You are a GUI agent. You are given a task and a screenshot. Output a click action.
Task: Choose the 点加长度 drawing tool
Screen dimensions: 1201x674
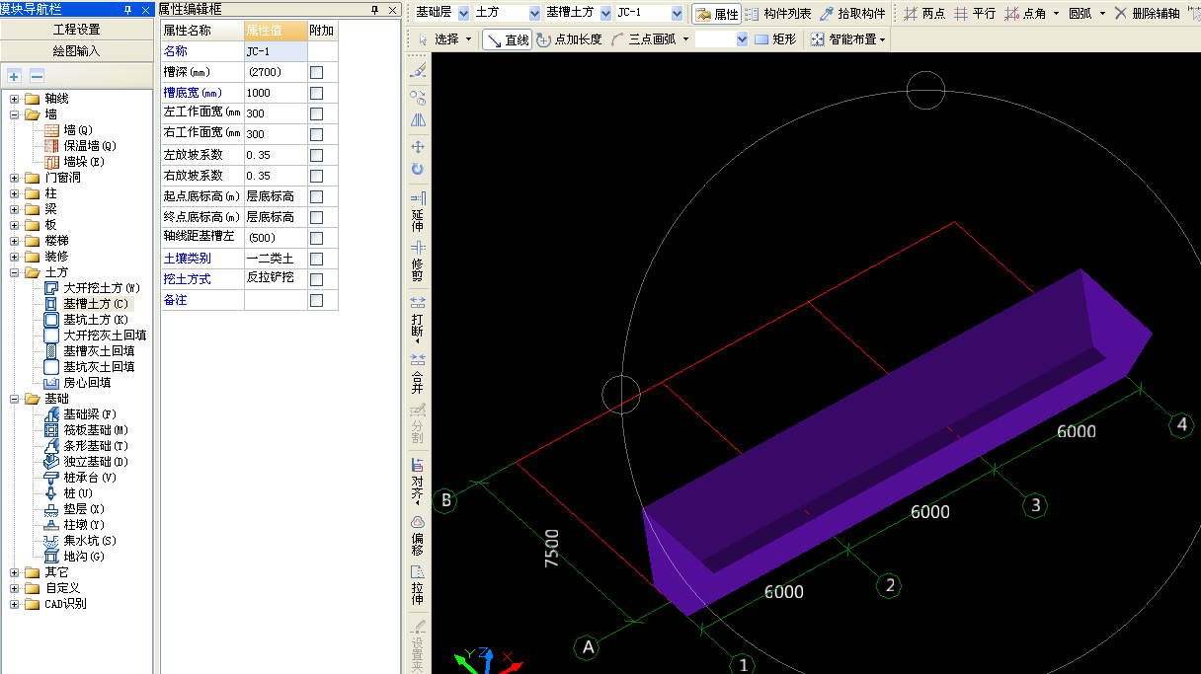click(570, 39)
